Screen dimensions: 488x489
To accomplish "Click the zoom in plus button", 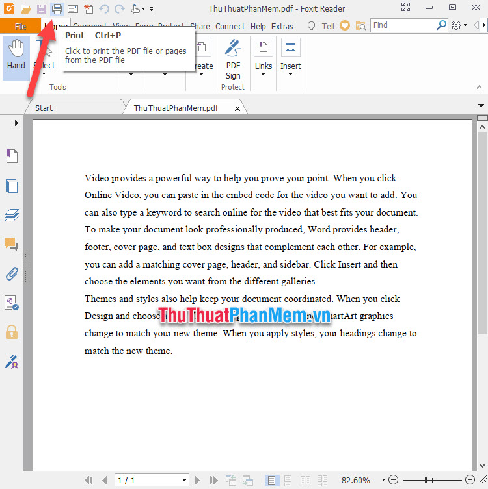I will (x=470, y=480).
